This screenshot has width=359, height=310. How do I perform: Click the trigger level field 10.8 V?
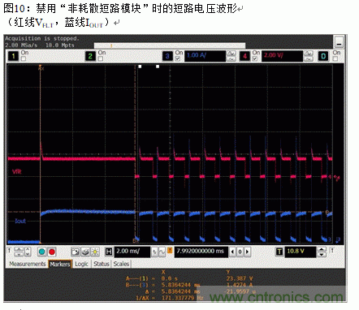click(x=301, y=252)
